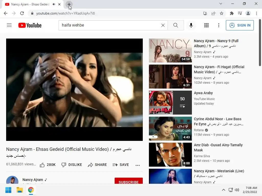The width and height of the screenshot is (262, 196).
Task: Open File Explorer from the taskbar
Action: pos(19,190)
